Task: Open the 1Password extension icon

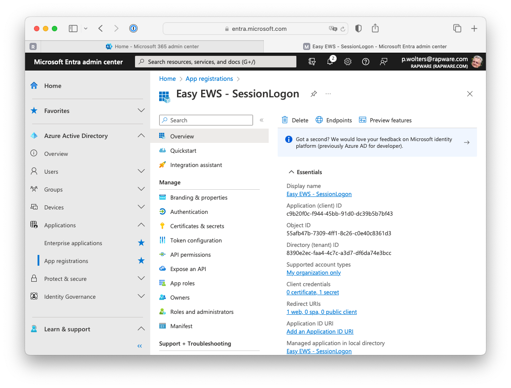Action: click(133, 29)
